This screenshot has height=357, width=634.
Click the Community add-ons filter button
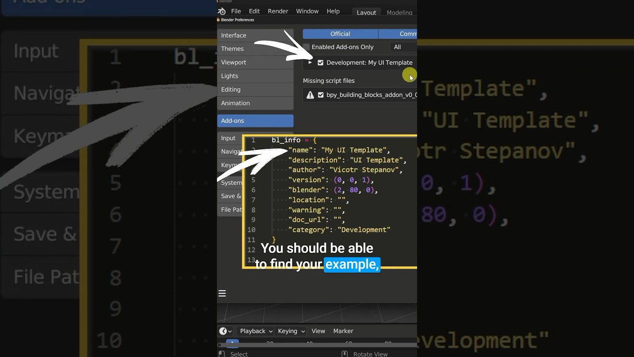click(x=398, y=34)
